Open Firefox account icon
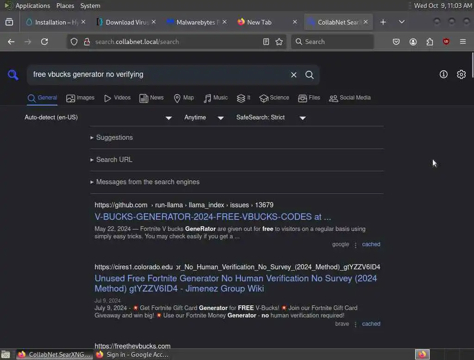 [x=413, y=42]
